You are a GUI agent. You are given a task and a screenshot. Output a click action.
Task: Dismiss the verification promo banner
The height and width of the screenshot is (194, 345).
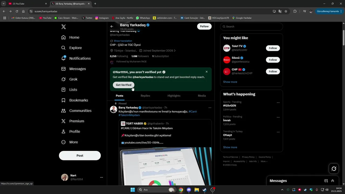point(207,72)
